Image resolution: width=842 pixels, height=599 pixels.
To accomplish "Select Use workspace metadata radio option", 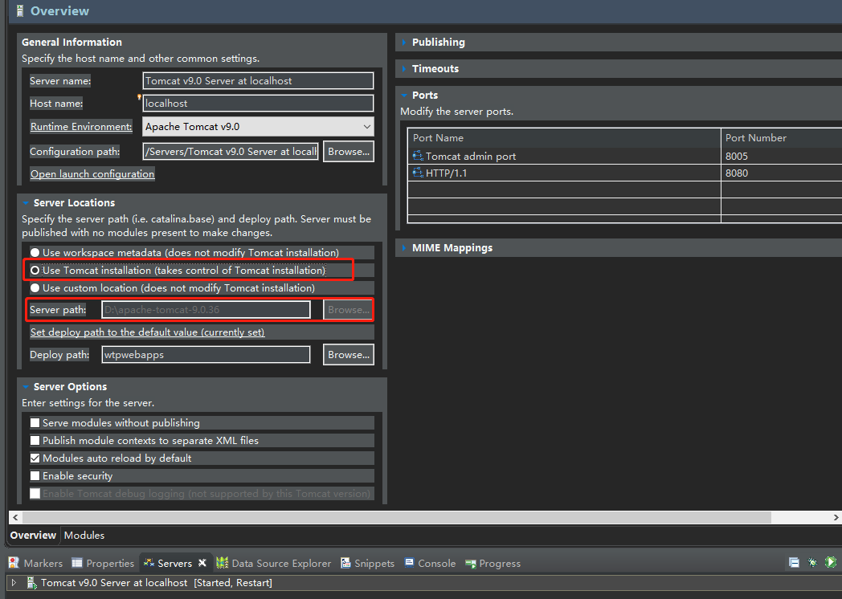I will click(35, 253).
